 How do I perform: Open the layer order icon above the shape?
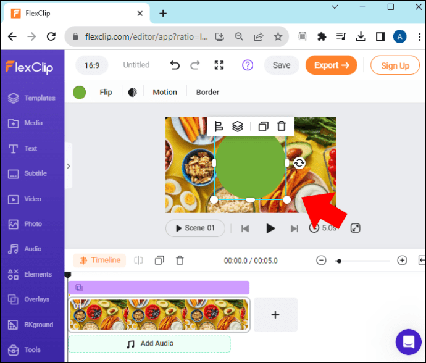point(238,127)
